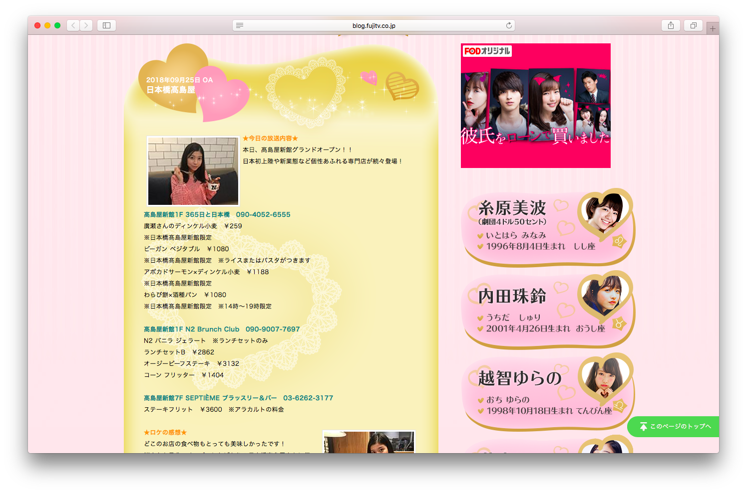This screenshot has height=493, width=747.
Task: Open 越智ゆらの profile card
Action: [549, 392]
